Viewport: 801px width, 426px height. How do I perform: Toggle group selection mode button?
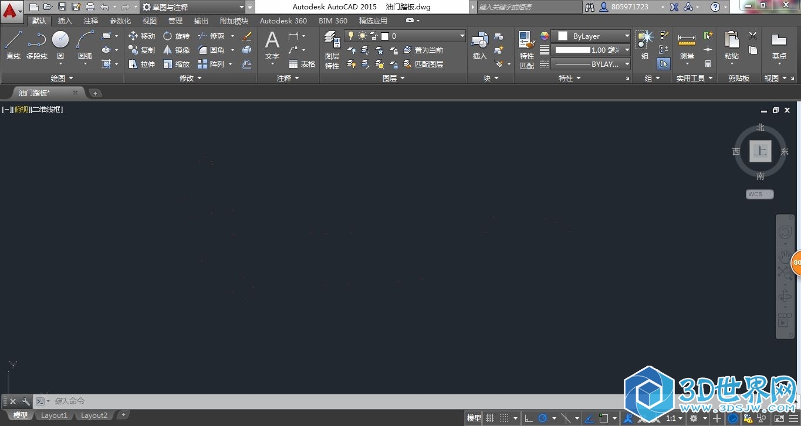click(664, 64)
